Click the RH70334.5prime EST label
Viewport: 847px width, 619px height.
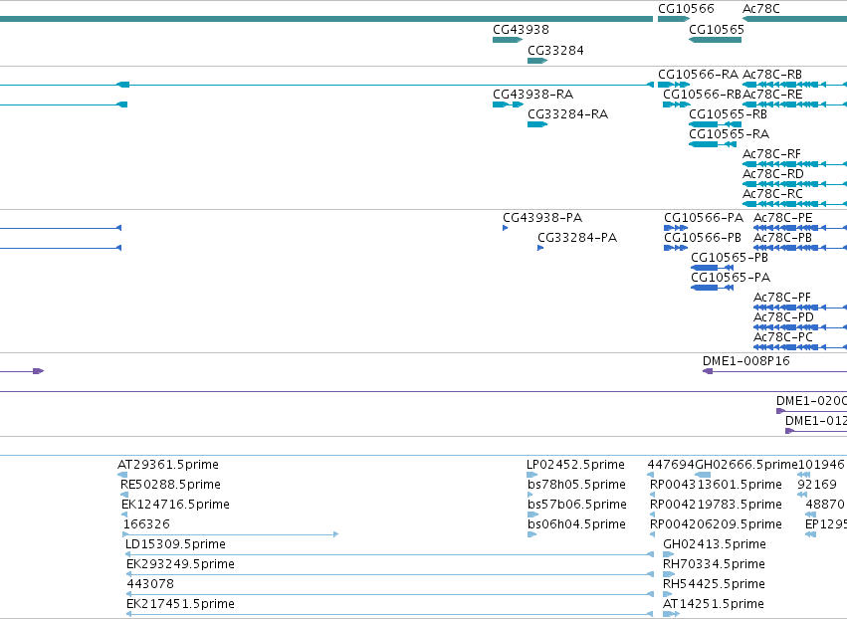(x=714, y=565)
